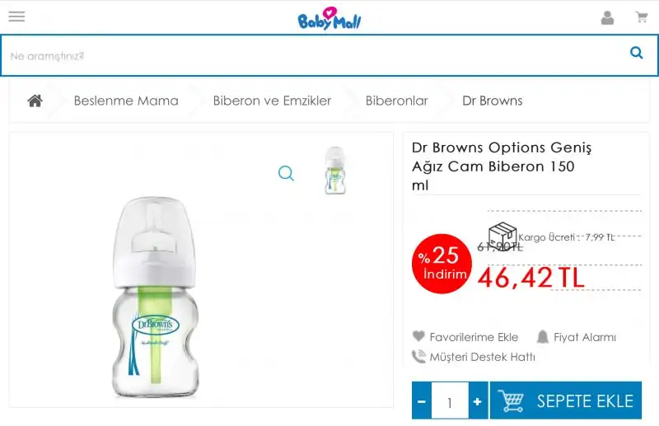Zoom the product image with magnifier
Viewport: 659px width, 426px height.
[x=286, y=173]
